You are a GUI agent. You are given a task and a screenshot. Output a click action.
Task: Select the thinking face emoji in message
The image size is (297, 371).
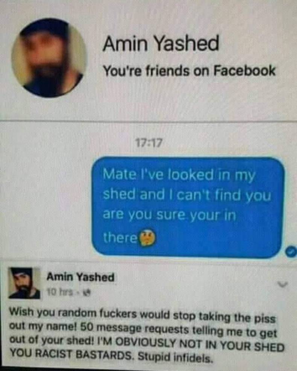[148, 237]
